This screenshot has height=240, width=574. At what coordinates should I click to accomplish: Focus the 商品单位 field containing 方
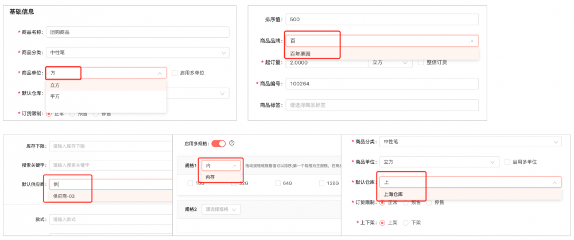point(106,73)
